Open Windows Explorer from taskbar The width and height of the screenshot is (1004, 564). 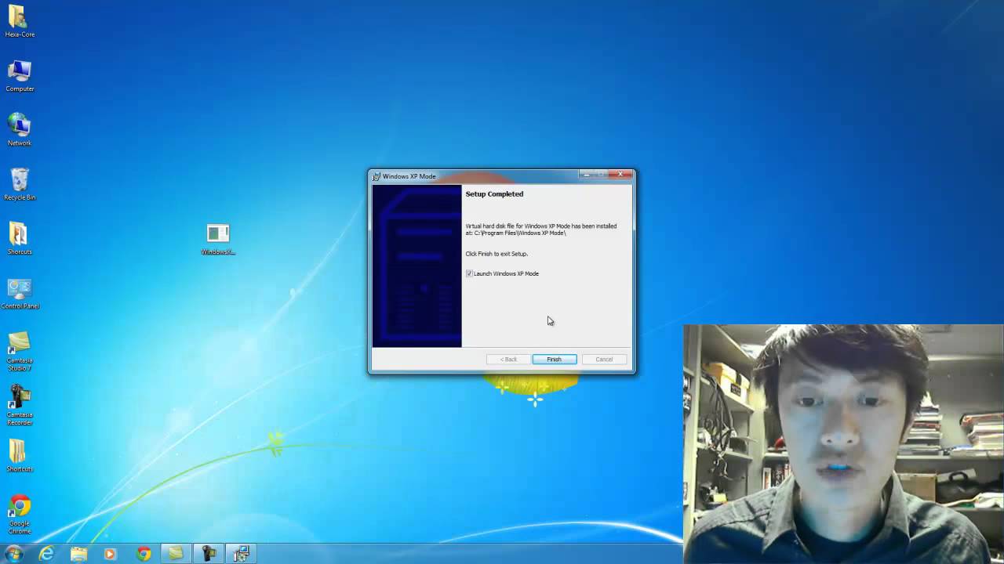78,554
